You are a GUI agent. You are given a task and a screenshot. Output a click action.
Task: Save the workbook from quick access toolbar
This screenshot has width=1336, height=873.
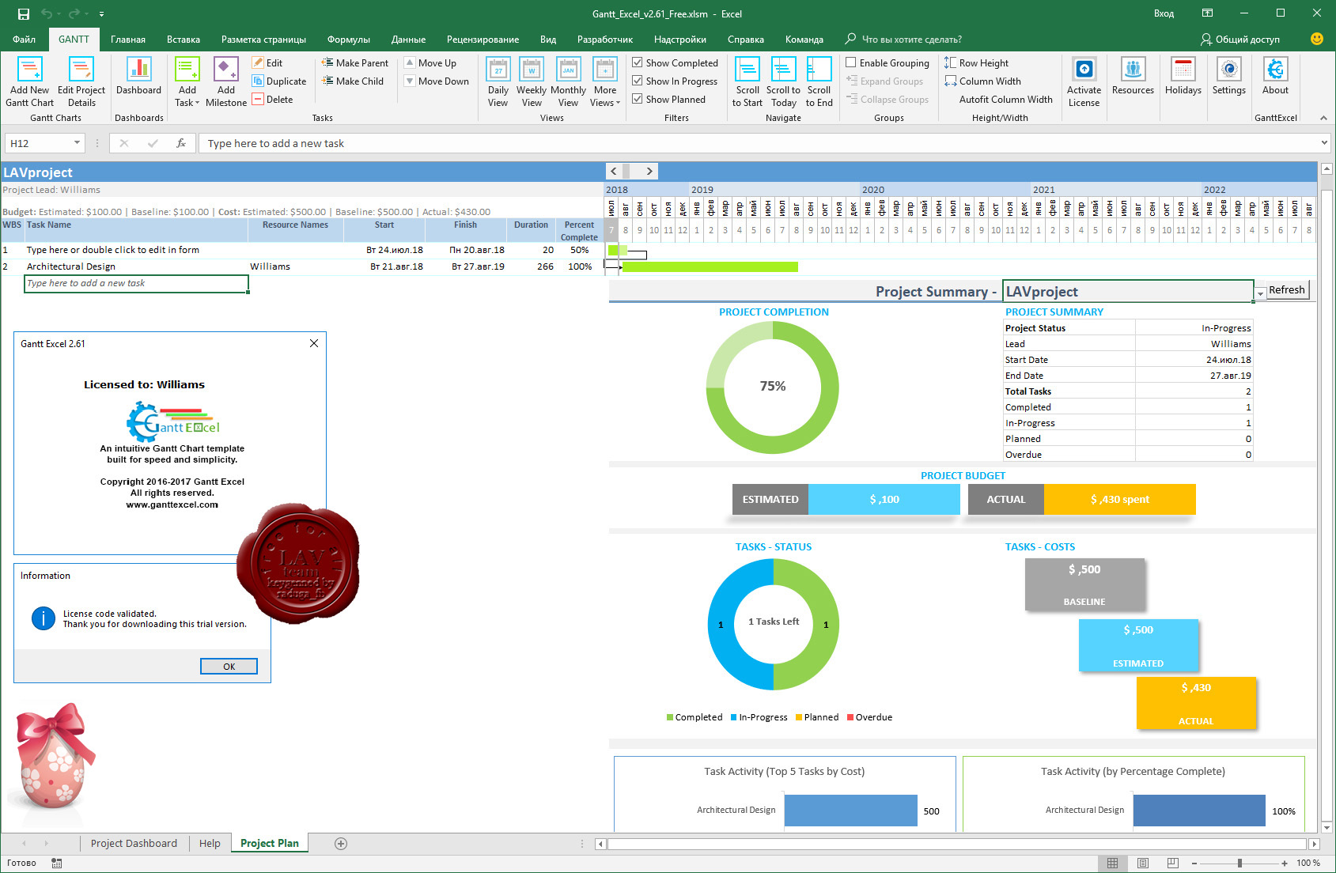(24, 14)
